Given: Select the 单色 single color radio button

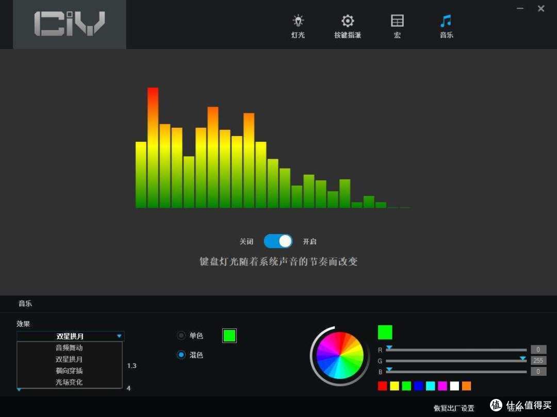Looking at the screenshot, I should pyautogui.click(x=181, y=335).
